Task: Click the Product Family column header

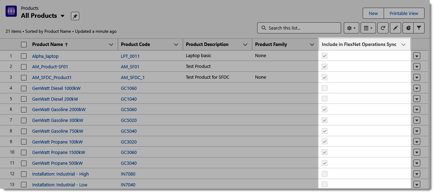Action: 271,45
